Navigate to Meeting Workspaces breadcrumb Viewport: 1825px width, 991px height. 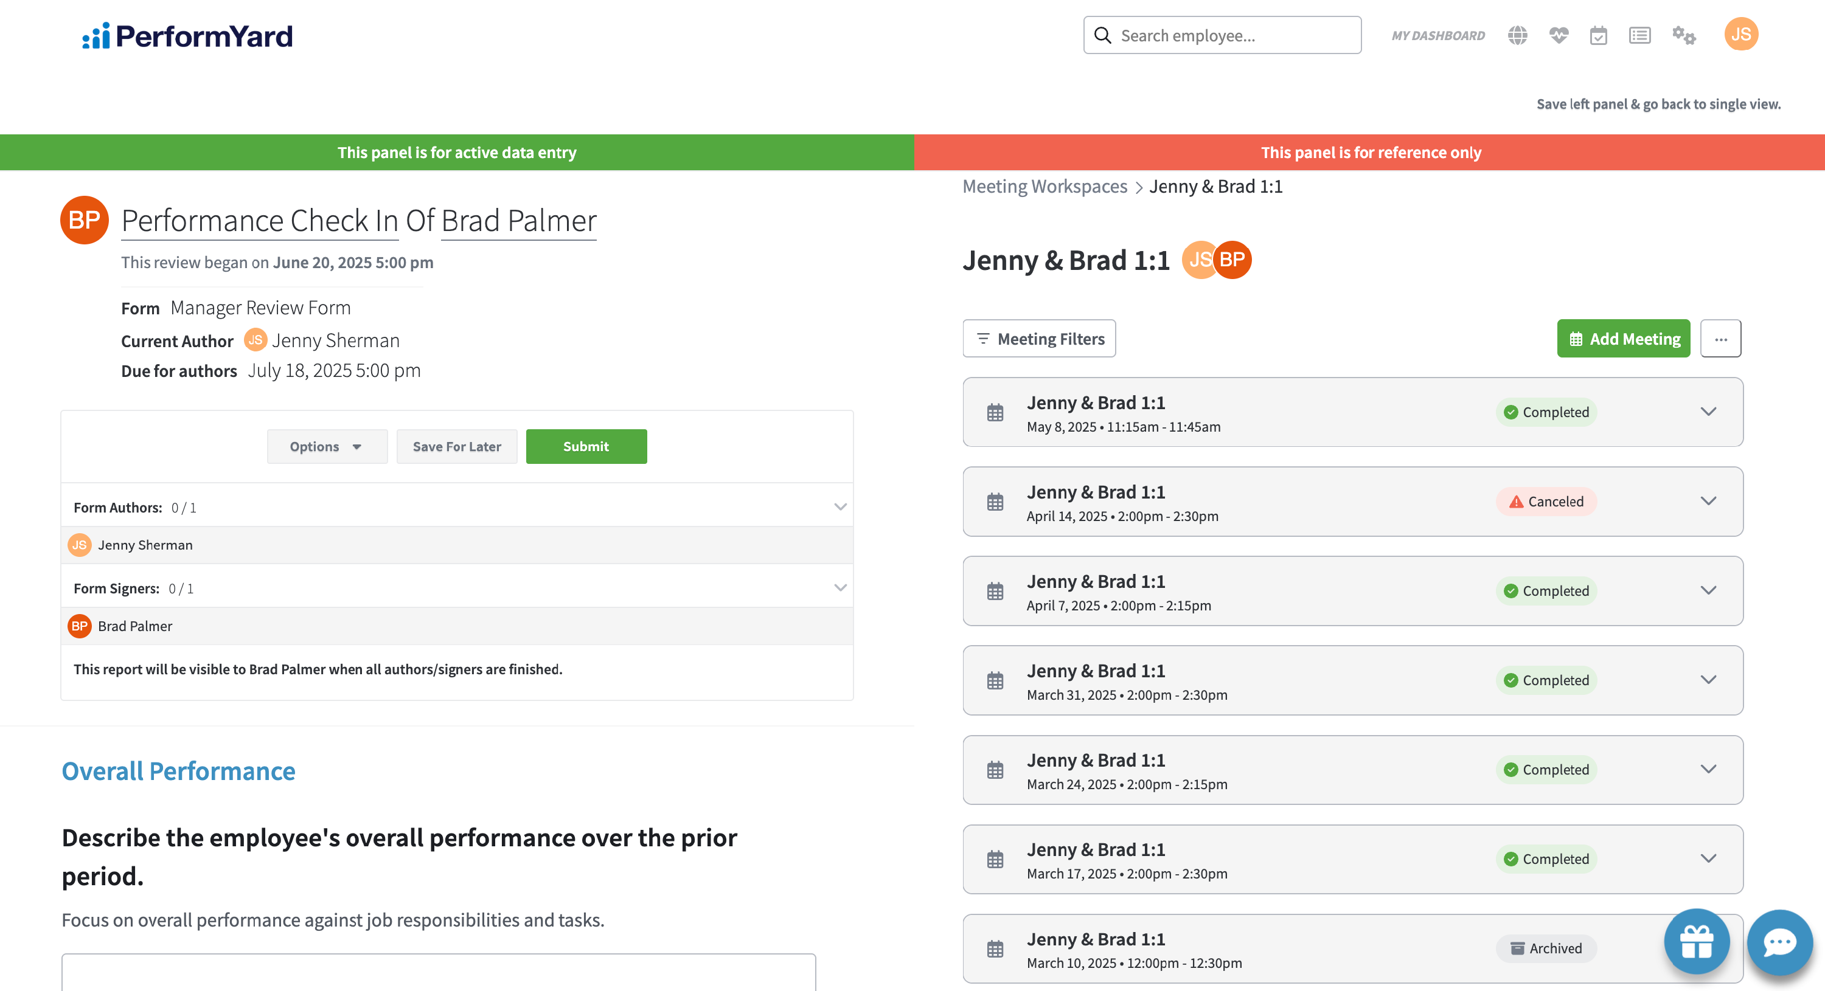(x=1045, y=186)
